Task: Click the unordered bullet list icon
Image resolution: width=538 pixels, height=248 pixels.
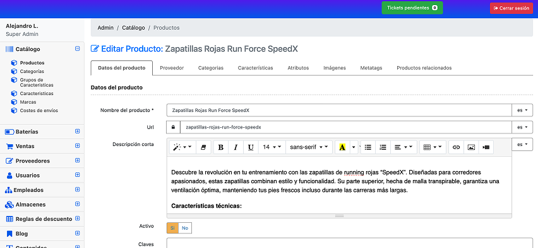Action: 368,147
